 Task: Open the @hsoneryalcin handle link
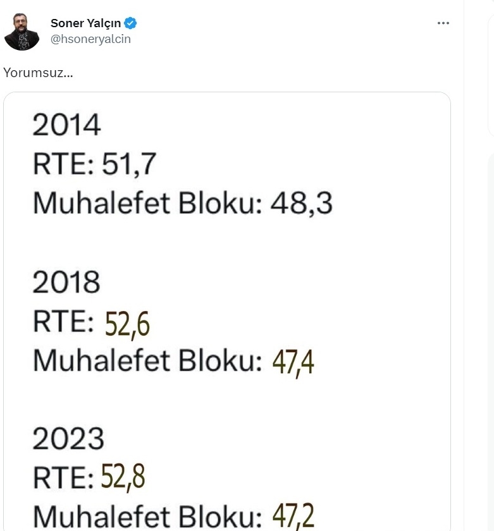(x=90, y=39)
